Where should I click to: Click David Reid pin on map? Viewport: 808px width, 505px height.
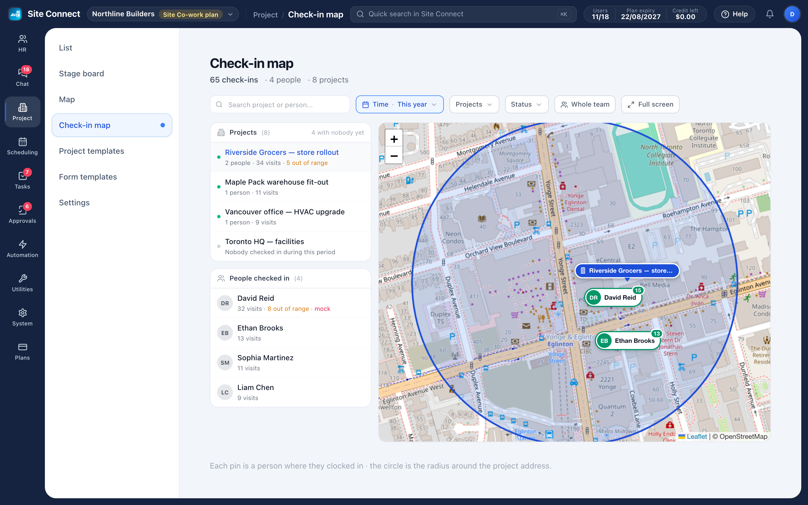point(614,297)
